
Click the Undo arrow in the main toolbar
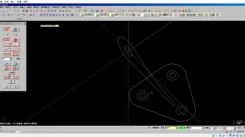[15, 11]
